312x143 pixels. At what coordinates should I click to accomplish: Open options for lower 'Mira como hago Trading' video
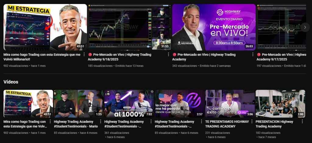pos(50,121)
